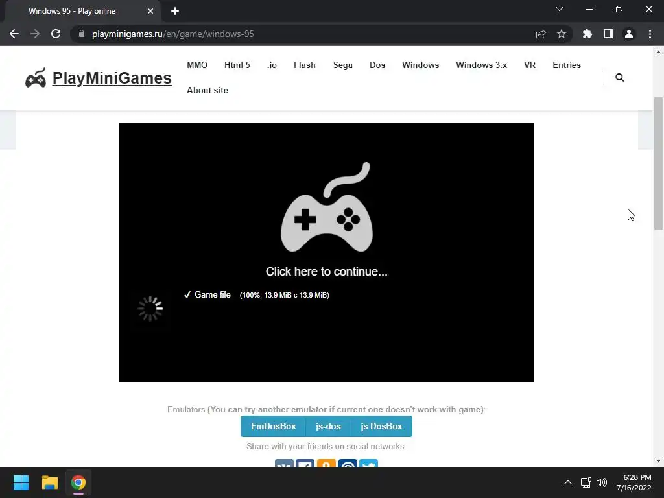664x498 pixels.
Task: Open Chrome three-dot menu
Action: click(650, 34)
